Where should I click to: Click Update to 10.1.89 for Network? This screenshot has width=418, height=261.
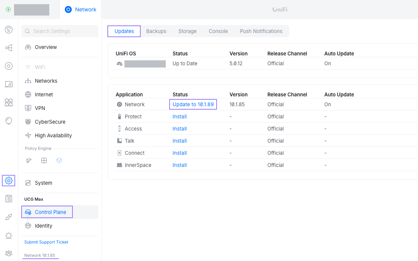[x=193, y=104]
